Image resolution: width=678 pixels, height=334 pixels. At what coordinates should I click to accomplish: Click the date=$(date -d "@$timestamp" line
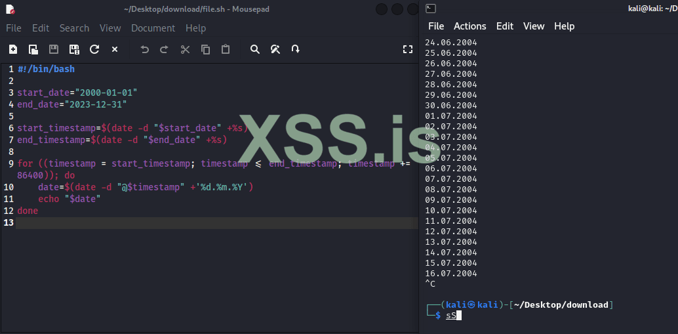coord(146,187)
